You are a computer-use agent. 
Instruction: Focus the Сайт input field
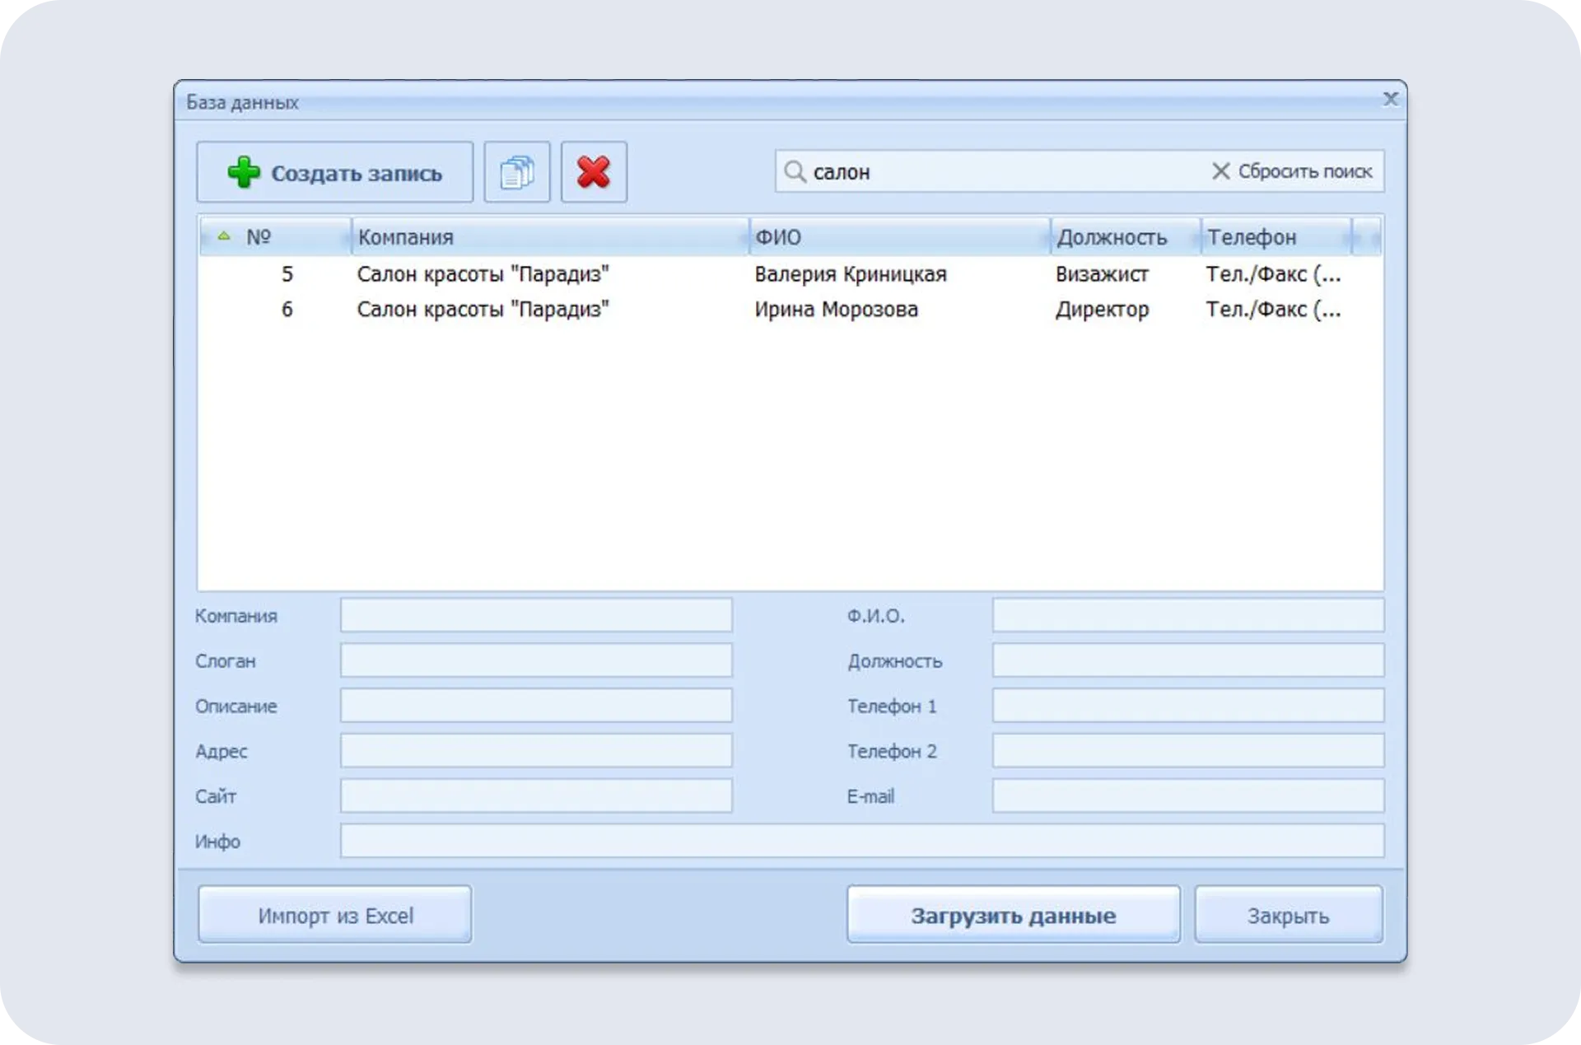(x=536, y=795)
